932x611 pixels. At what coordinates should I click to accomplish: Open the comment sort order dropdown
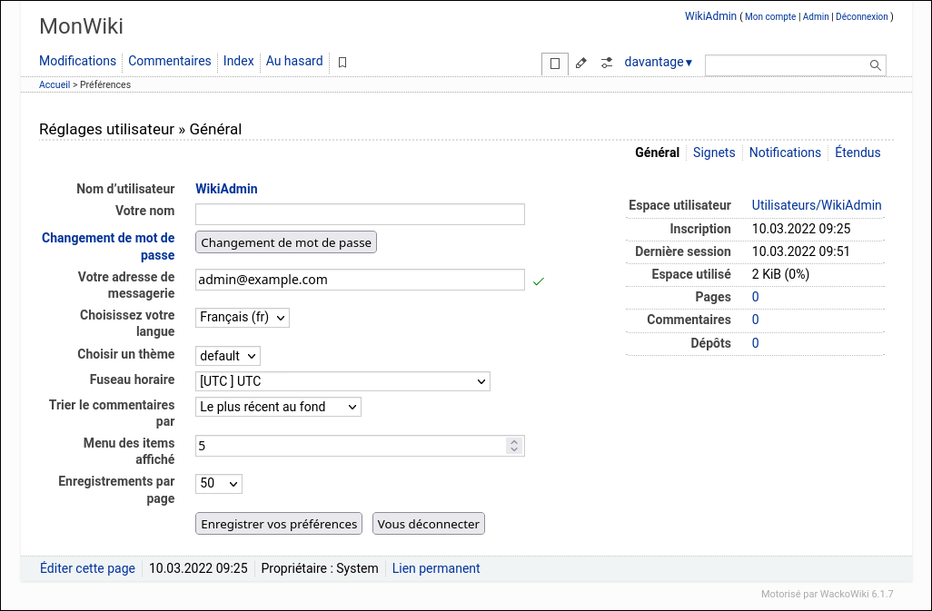pos(278,407)
